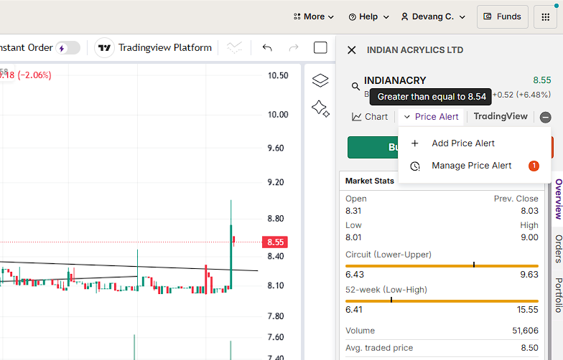Open the Funds page
This screenshot has width=563, height=360.
pos(503,17)
